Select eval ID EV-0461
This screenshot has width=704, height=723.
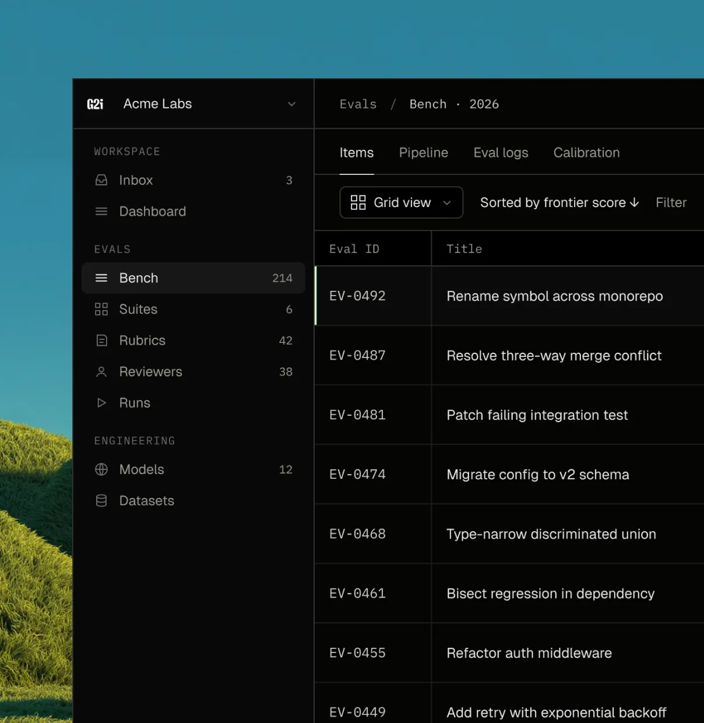click(x=357, y=594)
